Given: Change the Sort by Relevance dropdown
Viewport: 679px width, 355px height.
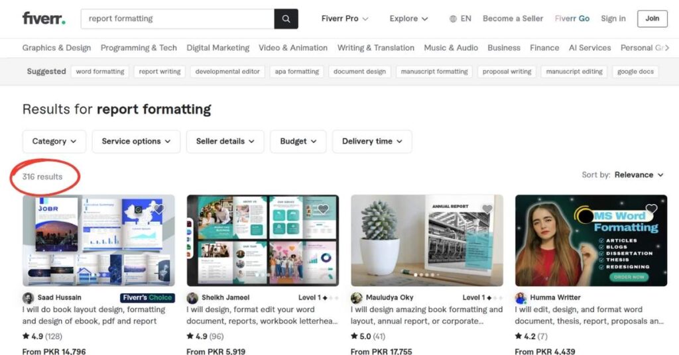Looking at the screenshot, I should coord(639,175).
